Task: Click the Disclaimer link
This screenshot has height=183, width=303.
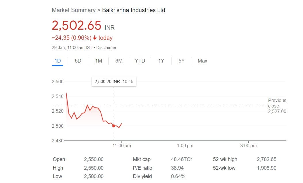Action: point(106,48)
